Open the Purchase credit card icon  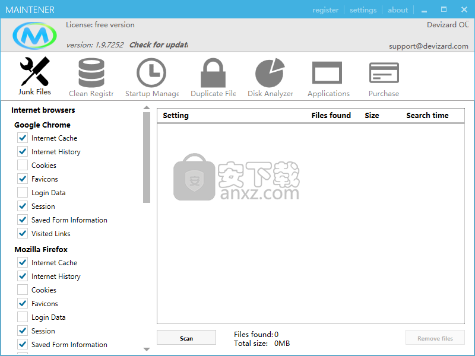coord(384,74)
